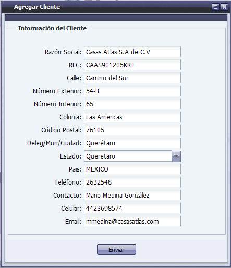Click the Pais field containing MEXICO
Screen dimensions: 231x268
132,169
